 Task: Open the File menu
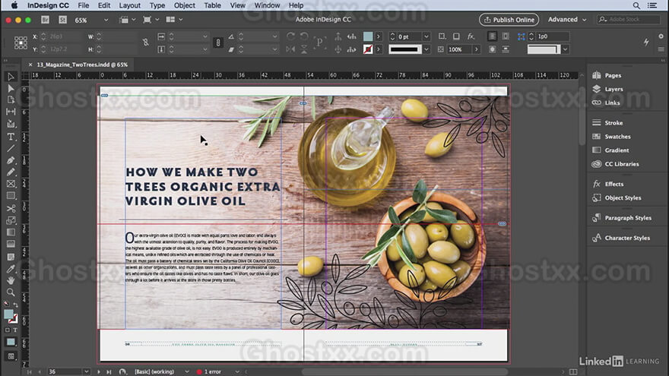click(x=83, y=5)
